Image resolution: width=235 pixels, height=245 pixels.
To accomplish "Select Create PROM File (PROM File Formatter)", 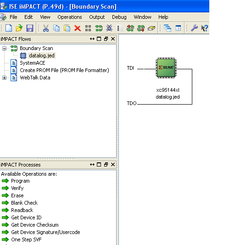I will (x=64, y=70).
